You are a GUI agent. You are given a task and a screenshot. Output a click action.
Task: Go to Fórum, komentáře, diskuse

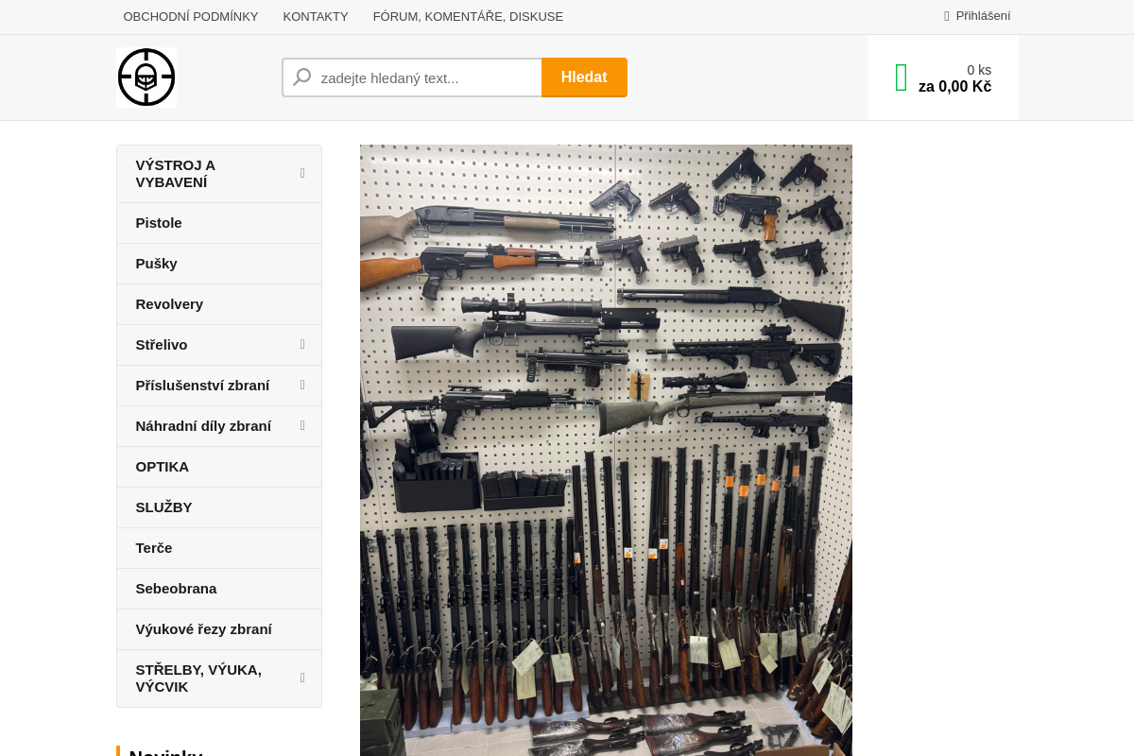[x=468, y=16]
